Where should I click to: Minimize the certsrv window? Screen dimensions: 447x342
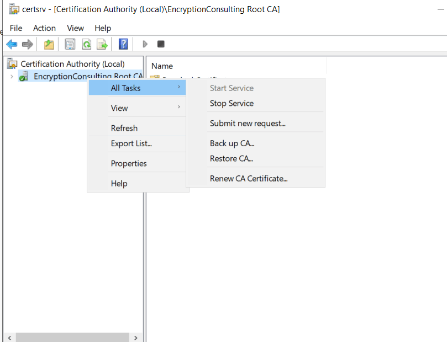coord(441,9)
